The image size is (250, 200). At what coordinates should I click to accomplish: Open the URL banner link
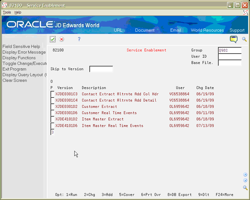118,30
